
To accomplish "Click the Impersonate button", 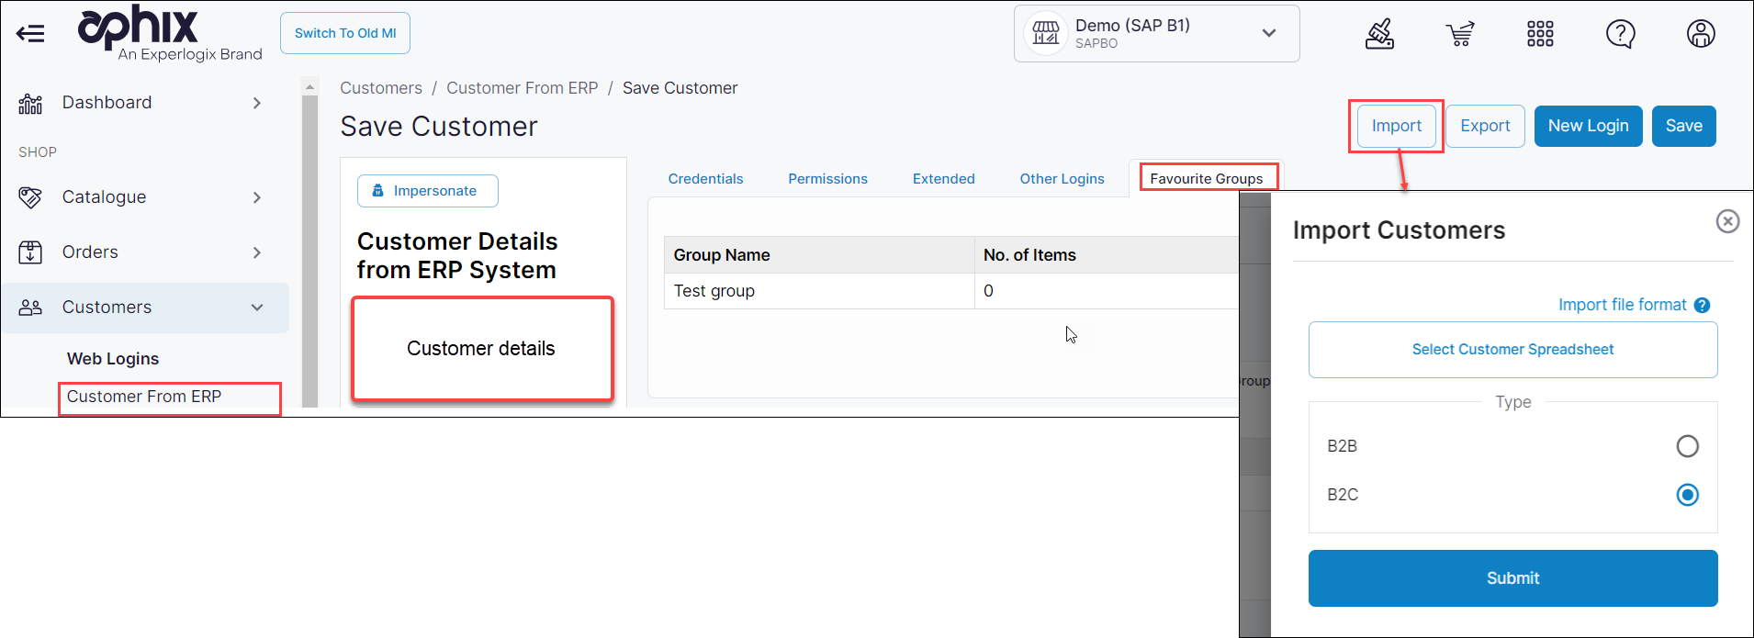I will tap(427, 191).
